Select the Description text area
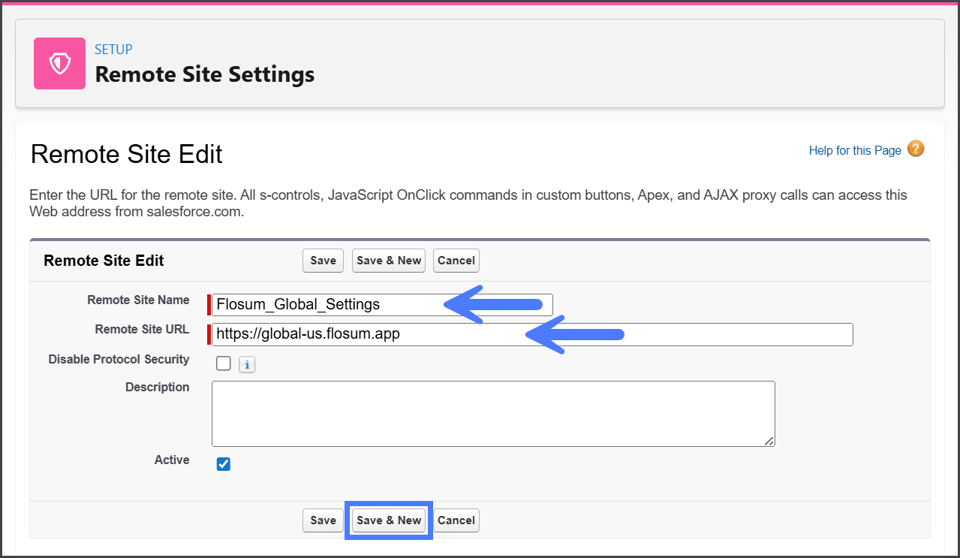This screenshot has width=960, height=558. click(492, 413)
